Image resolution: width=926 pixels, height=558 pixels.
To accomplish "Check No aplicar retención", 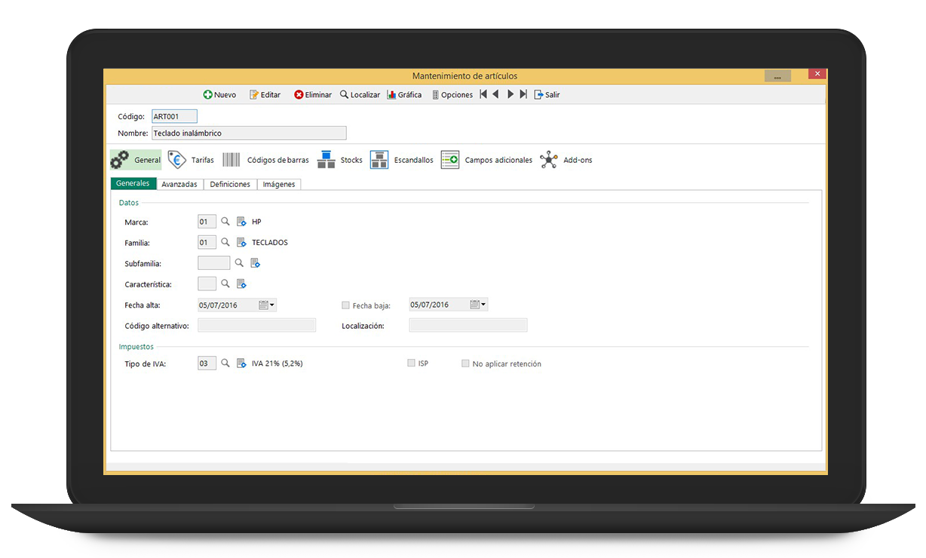I will pyautogui.click(x=465, y=363).
